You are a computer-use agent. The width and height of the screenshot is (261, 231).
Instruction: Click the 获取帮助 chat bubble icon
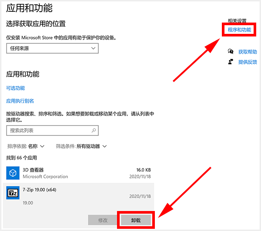pos(231,52)
